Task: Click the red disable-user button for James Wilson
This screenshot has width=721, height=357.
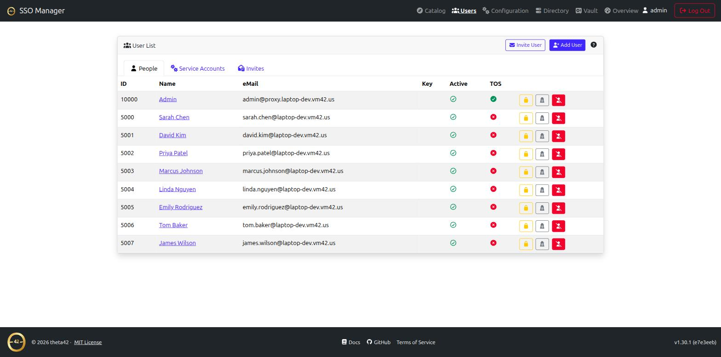Action: (x=558, y=244)
